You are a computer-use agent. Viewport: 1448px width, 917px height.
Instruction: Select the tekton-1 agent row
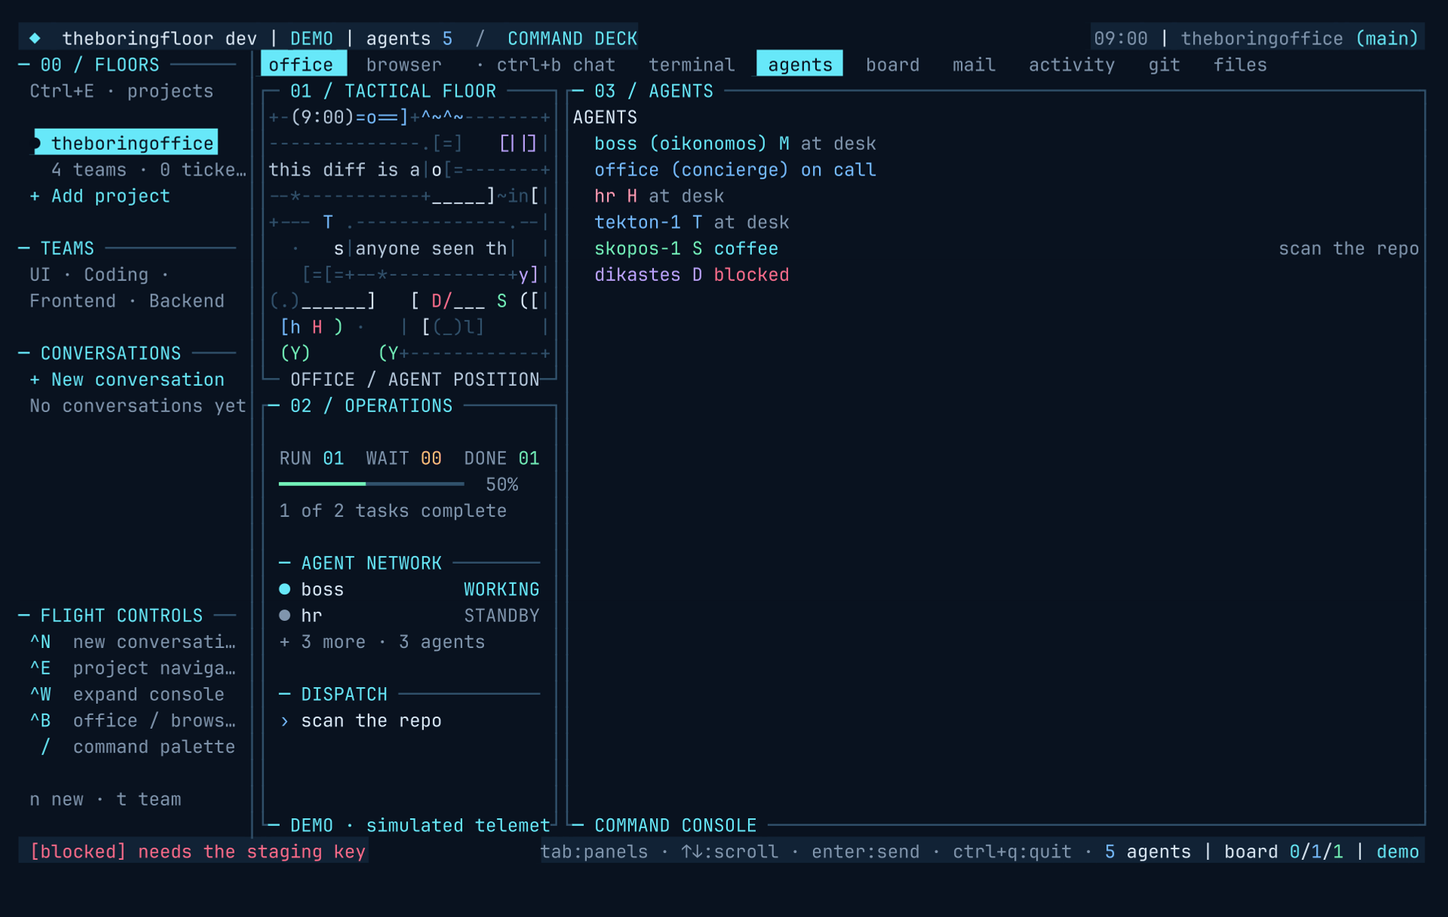(x=692, y=222)
